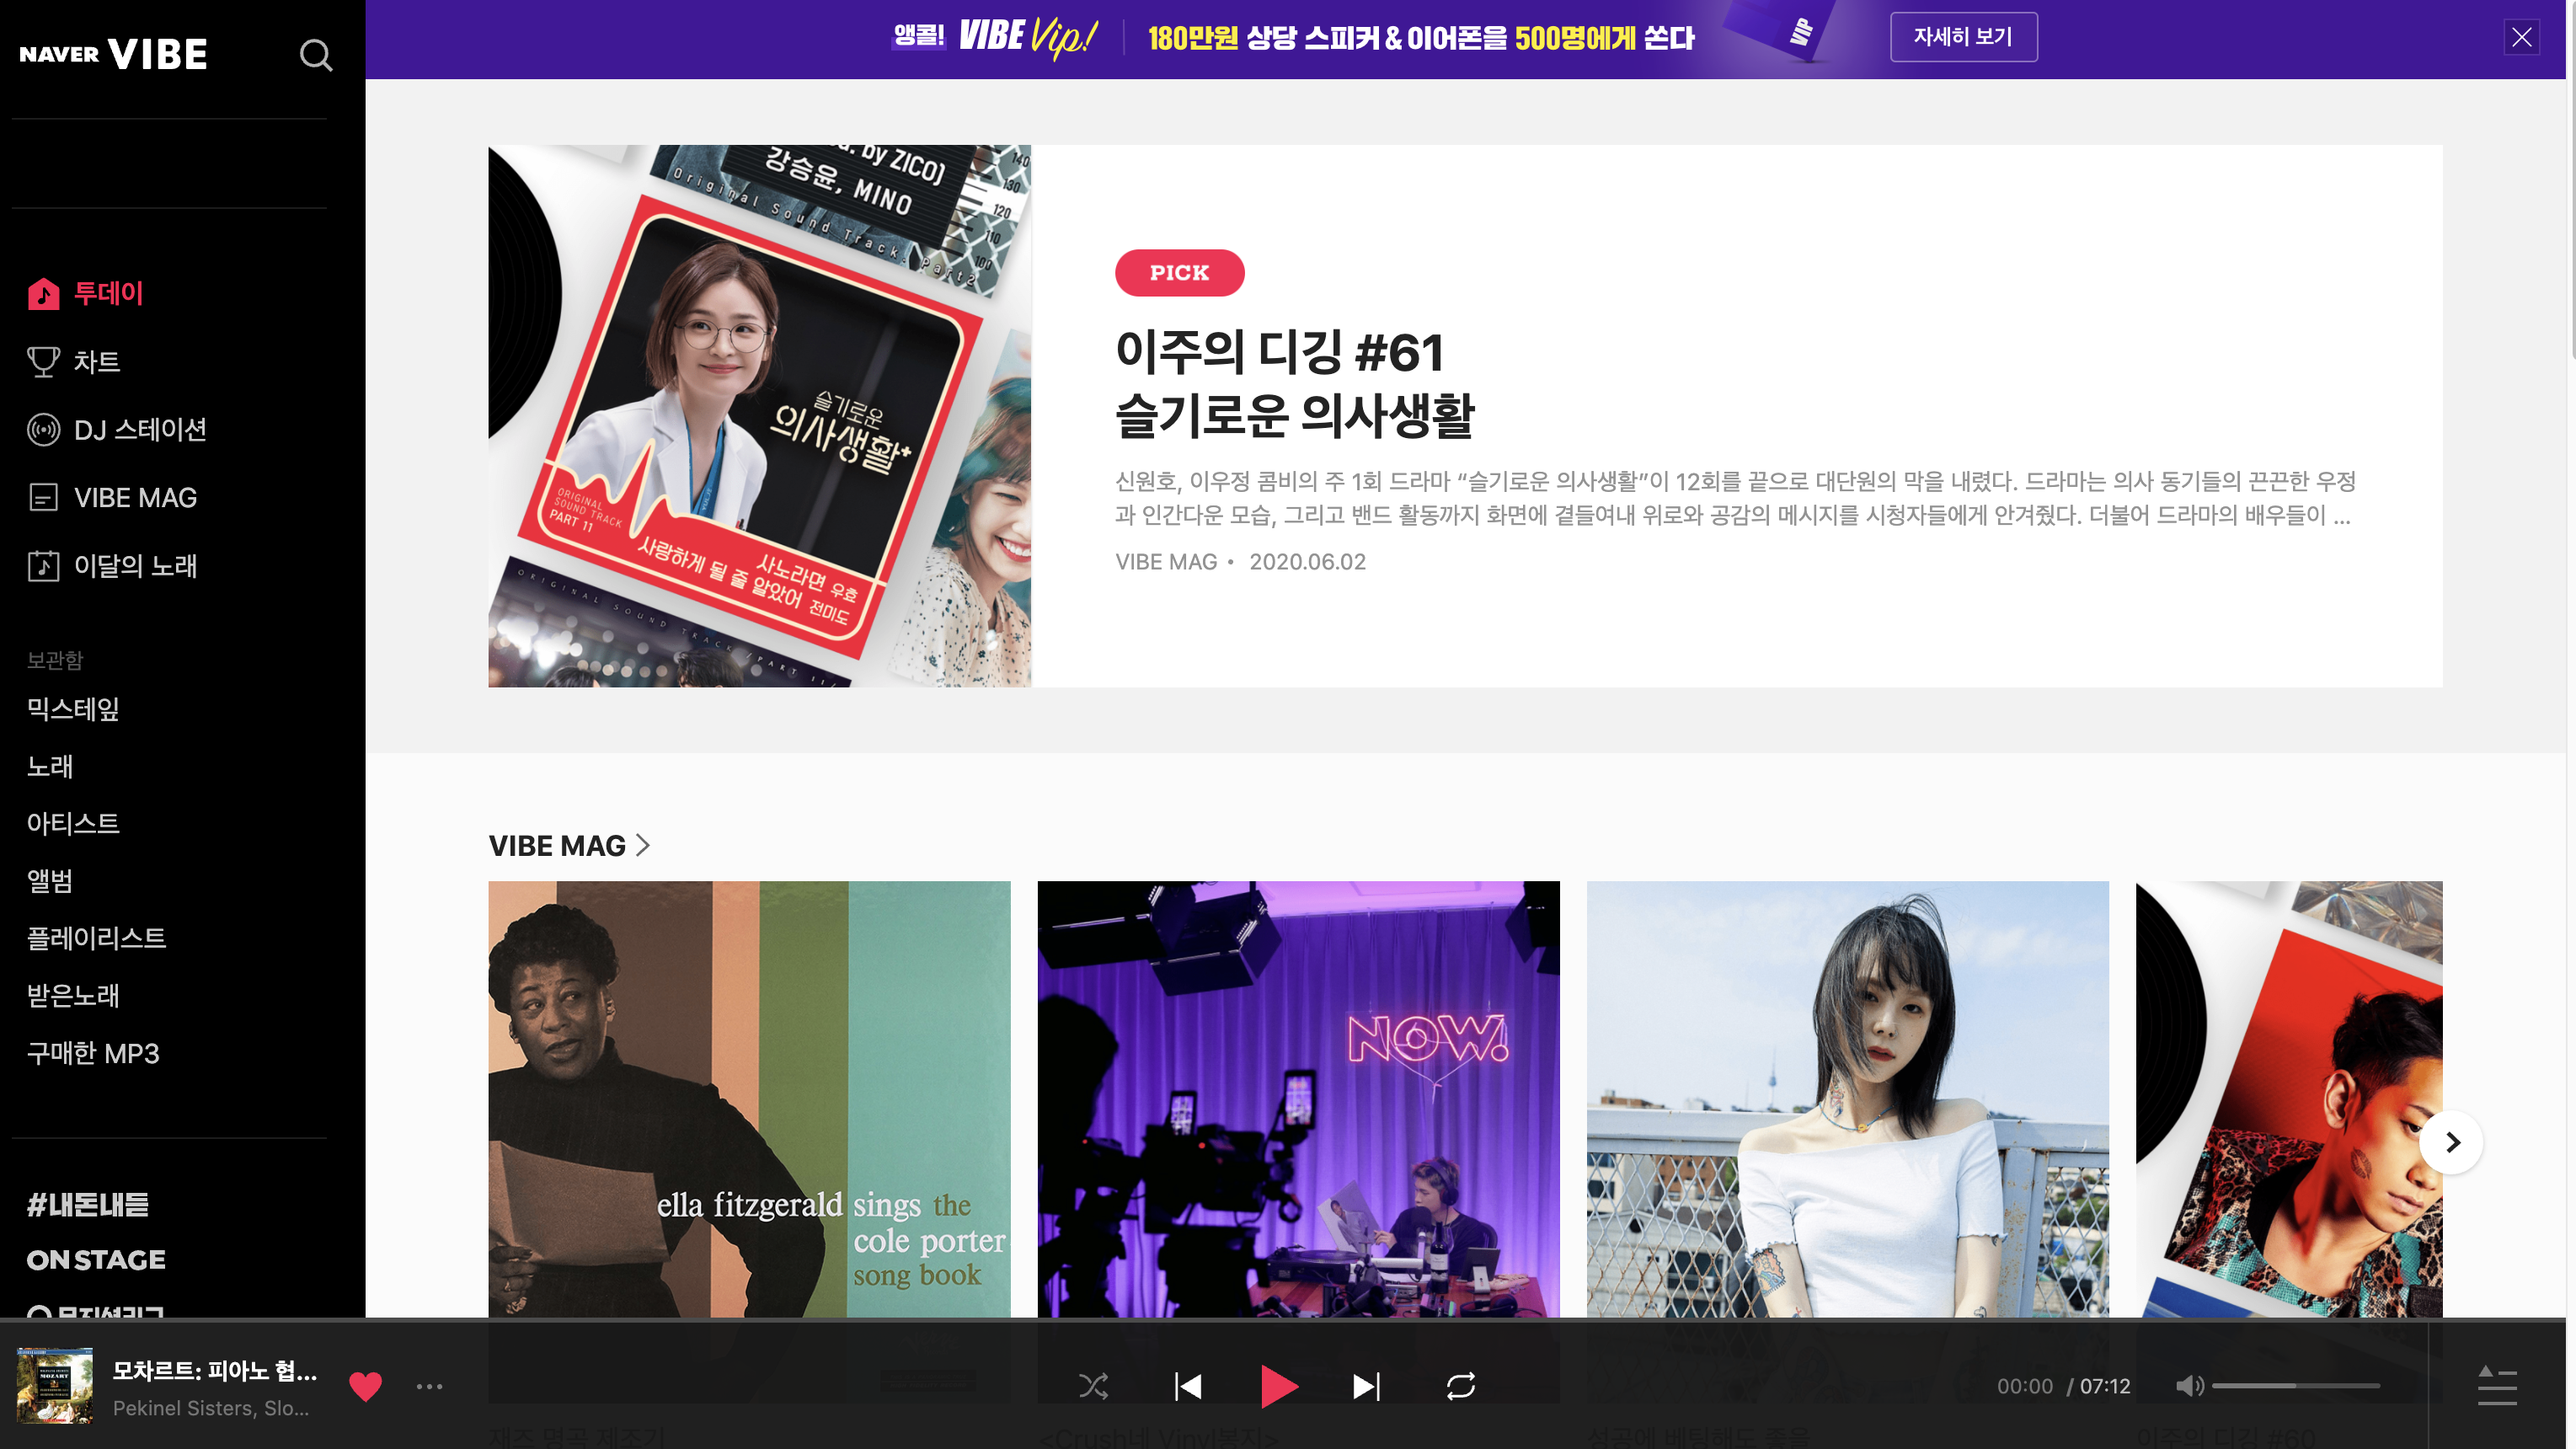Image resolution: width=2576 pixels, height=1449 pixels.
Task: Toggle shuffle playback mode
Action: 1093,1386
